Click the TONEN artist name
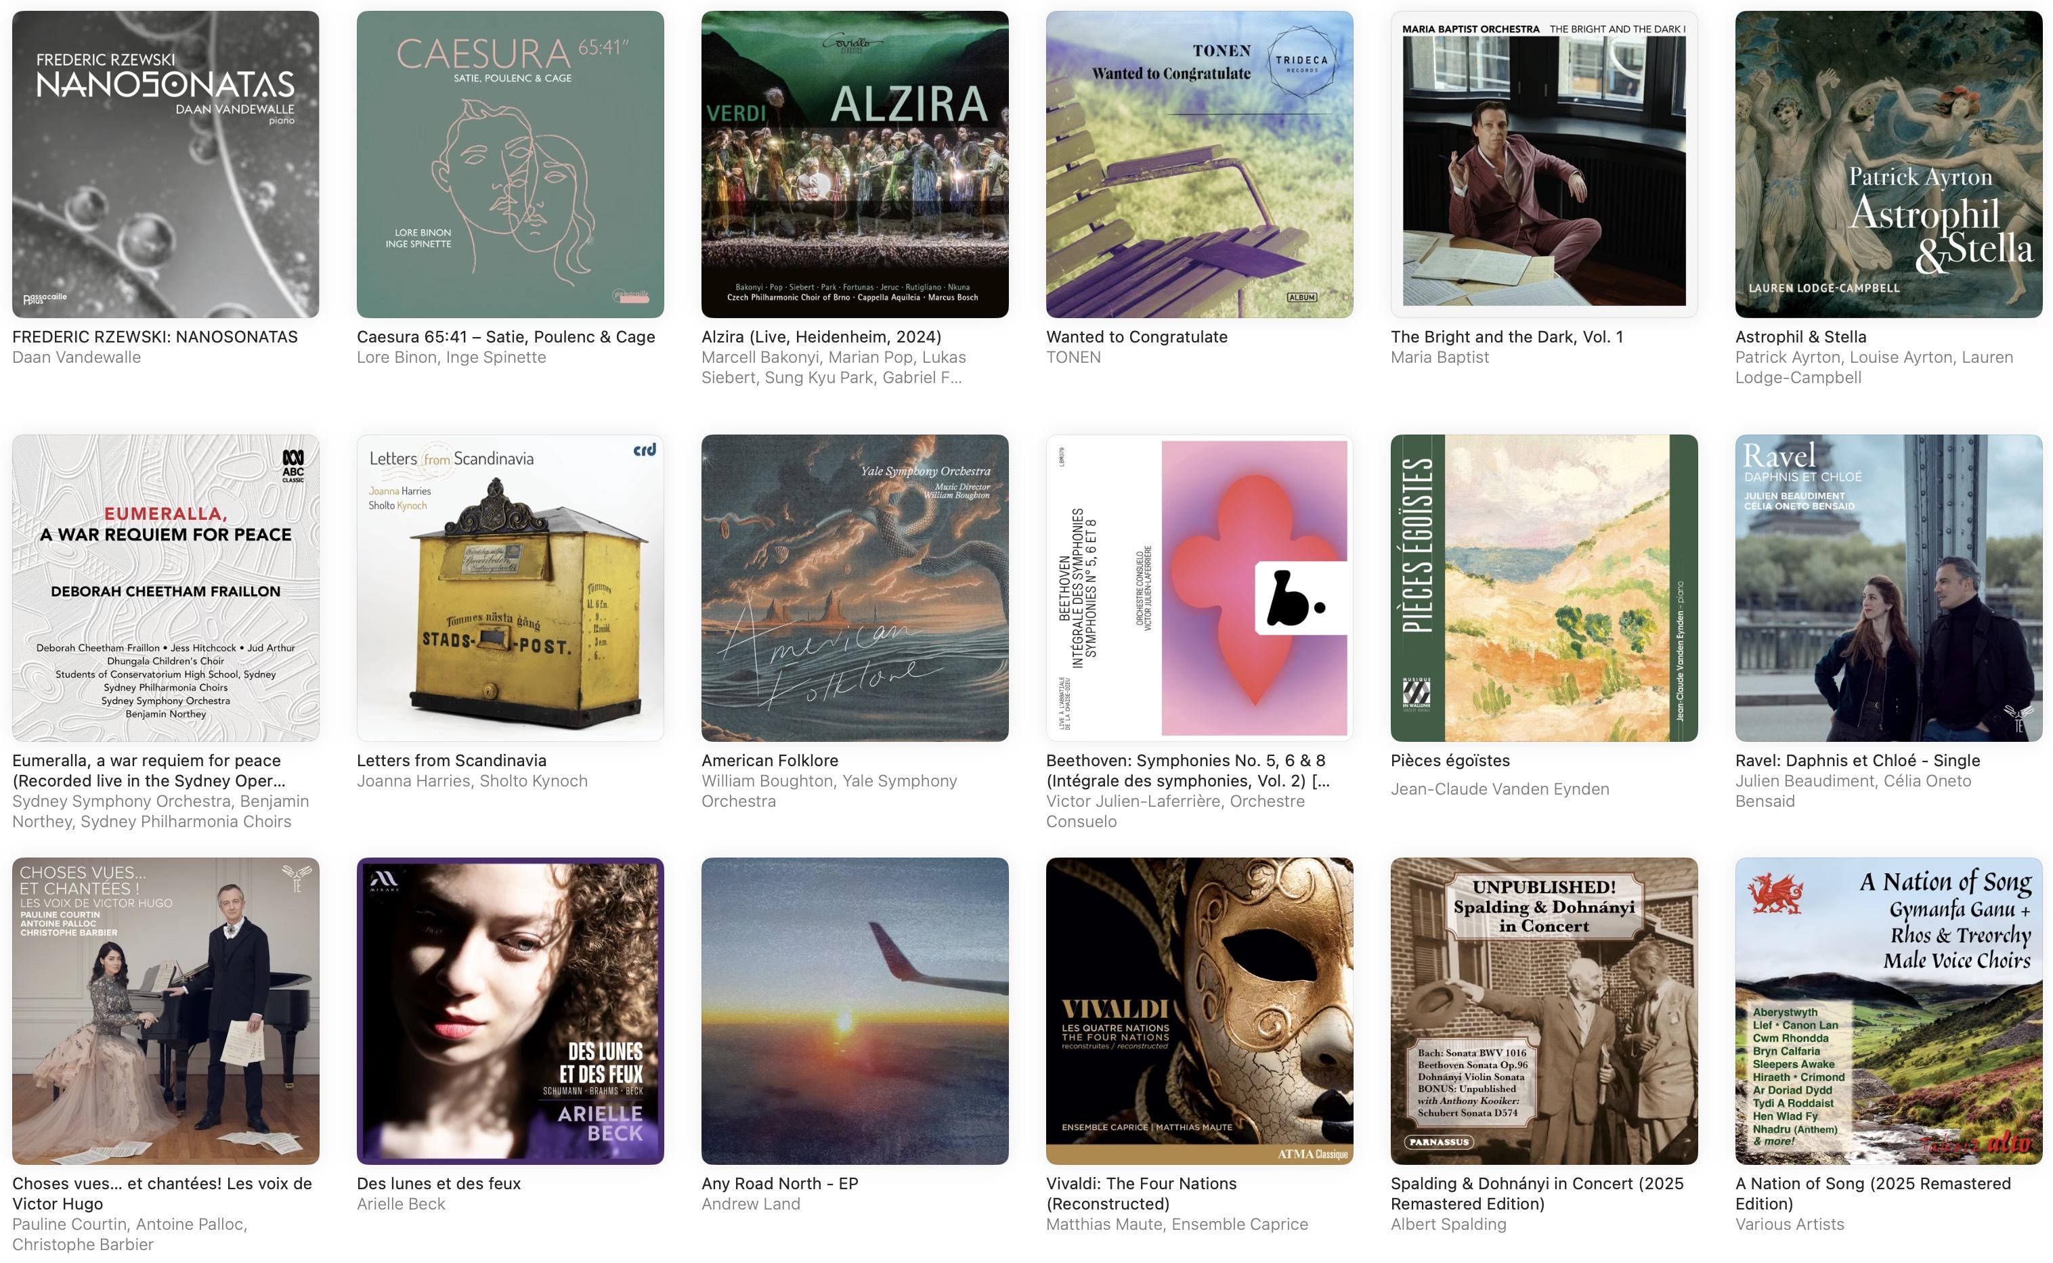2053x1263 pixels. [1073, 357]
